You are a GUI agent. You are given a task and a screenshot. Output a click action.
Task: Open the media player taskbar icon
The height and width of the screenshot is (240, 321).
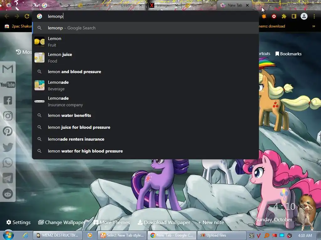(x=90, y=235)
